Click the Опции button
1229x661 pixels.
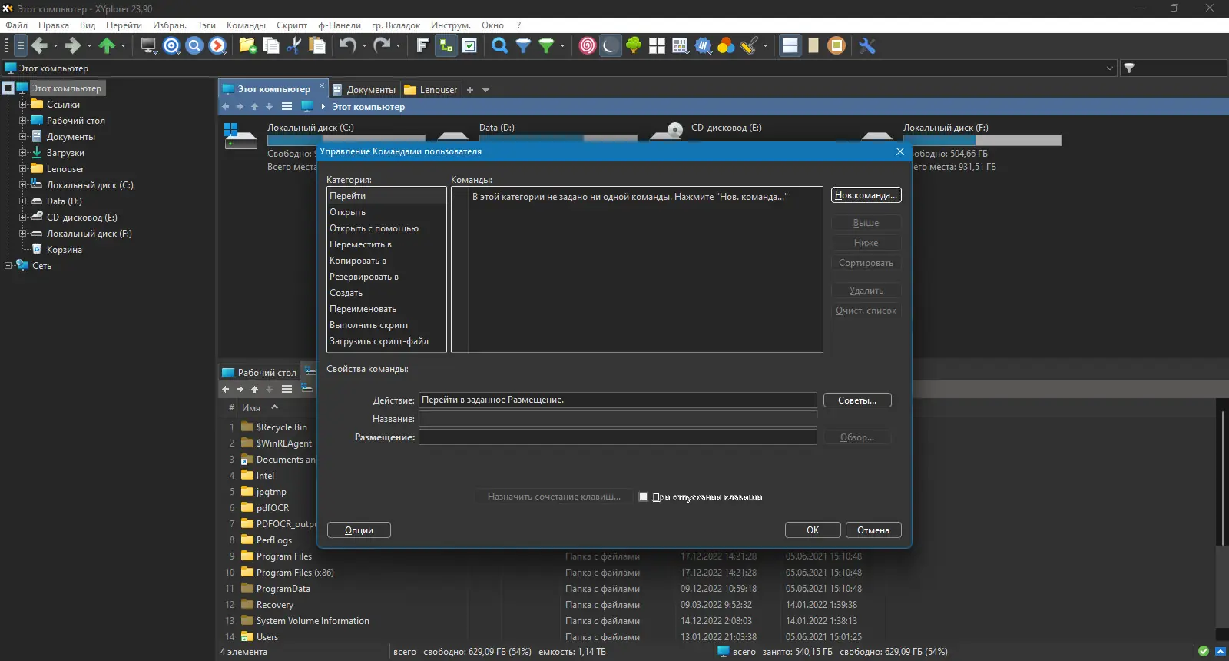click(359, 530)
